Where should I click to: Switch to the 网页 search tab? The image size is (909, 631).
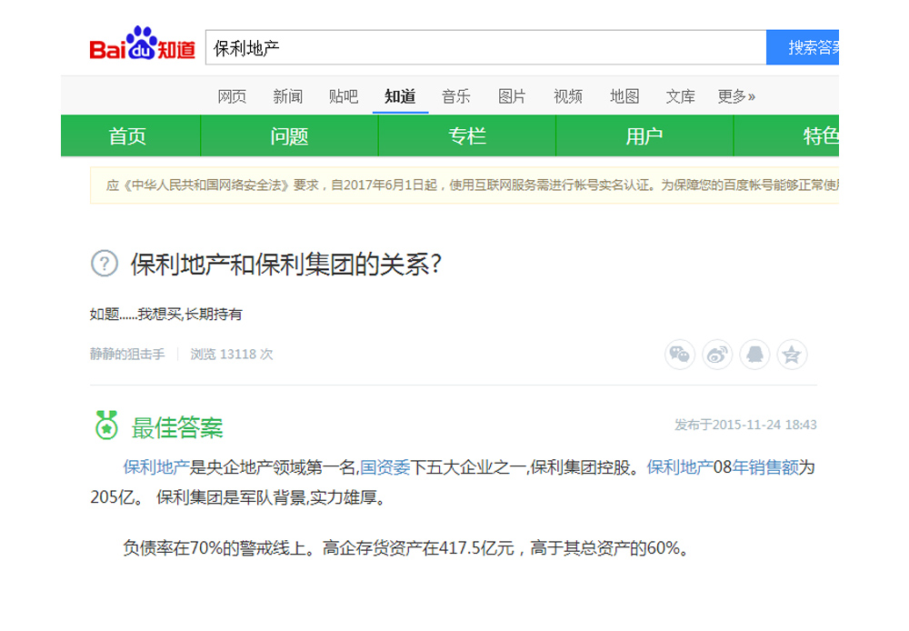(232, 96)
